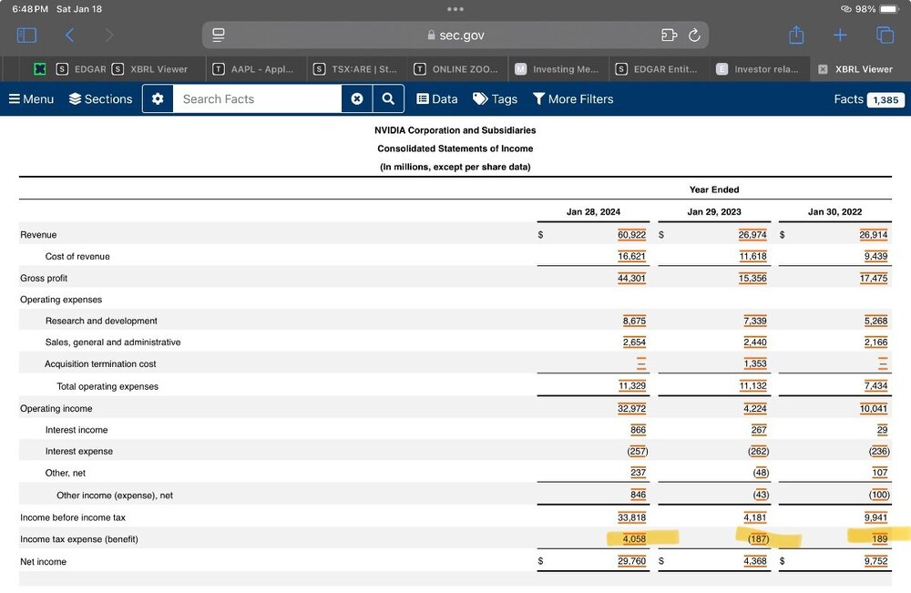The image size is (911, 593).
Task: Toggle the Safari sidebar icon
Action: 26,36
